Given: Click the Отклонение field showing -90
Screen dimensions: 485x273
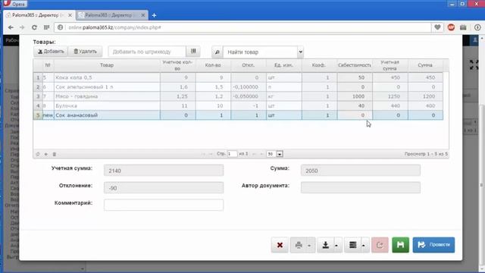Looking at the screenshot, I should 164,188.
